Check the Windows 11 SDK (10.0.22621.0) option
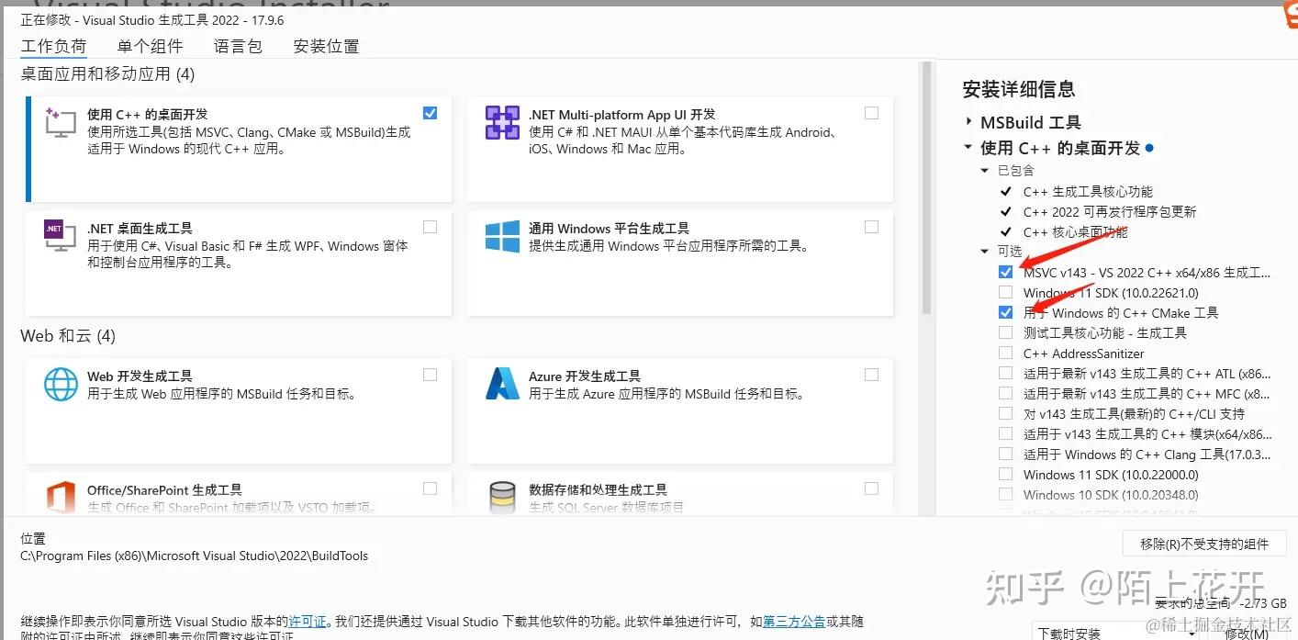The image size is (1298, 640). tap(1006, 292)
